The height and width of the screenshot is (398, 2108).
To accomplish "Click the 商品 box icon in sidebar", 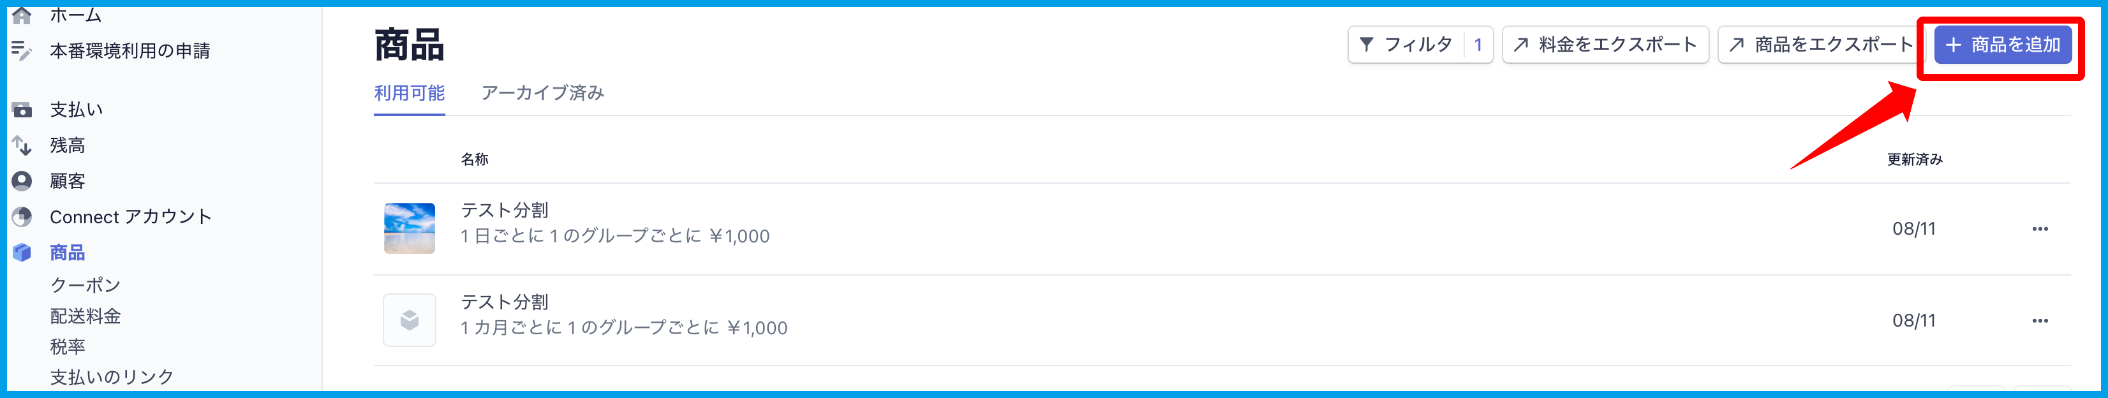I will click(22, 253).
